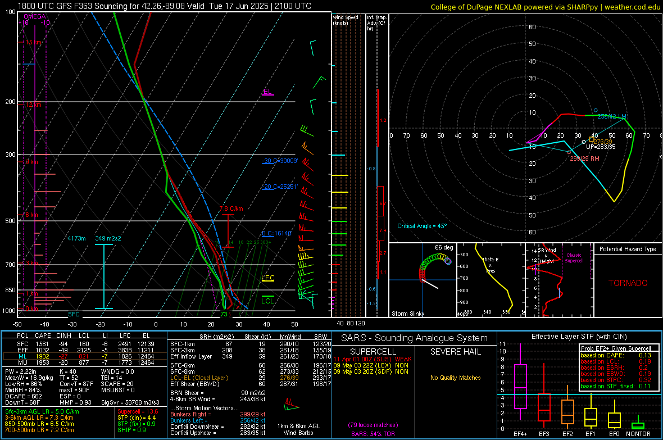Select the EFF parcel row
Viewport: 663px width, 440px height.
pyautogui.click(x=85, y=350)
